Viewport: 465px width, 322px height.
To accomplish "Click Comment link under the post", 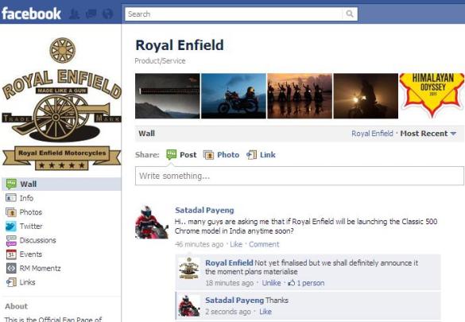I will point(264,244).
